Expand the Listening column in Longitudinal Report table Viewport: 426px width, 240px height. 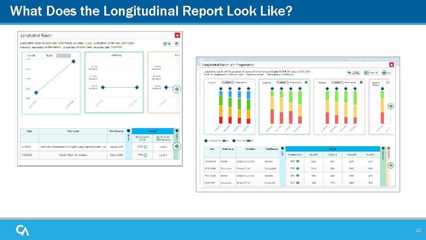pyautogui.click(x=177, y=131)
